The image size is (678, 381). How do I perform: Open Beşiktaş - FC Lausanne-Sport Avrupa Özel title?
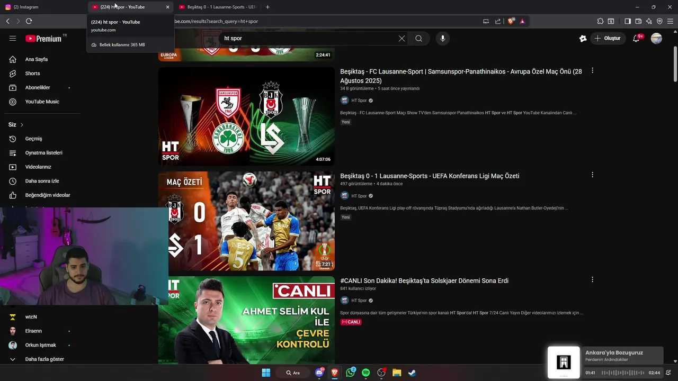coord(461,76)
